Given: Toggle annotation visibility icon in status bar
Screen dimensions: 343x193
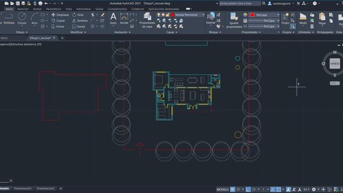Looking at the screenshot, I should [x=288, y=189].
